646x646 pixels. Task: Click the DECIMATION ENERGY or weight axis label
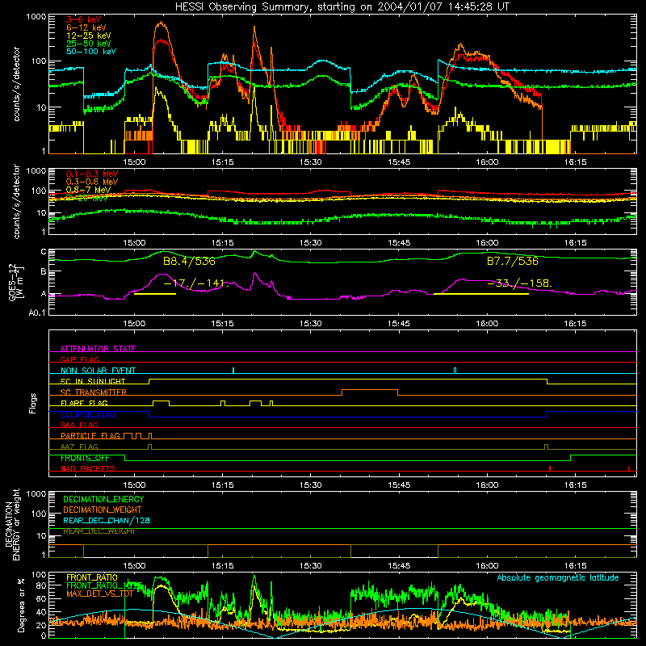click(x=12, y=524)
